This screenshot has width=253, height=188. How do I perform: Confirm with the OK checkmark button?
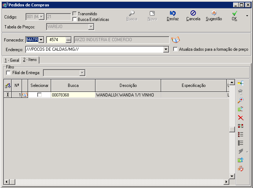(x=235, y=16)
